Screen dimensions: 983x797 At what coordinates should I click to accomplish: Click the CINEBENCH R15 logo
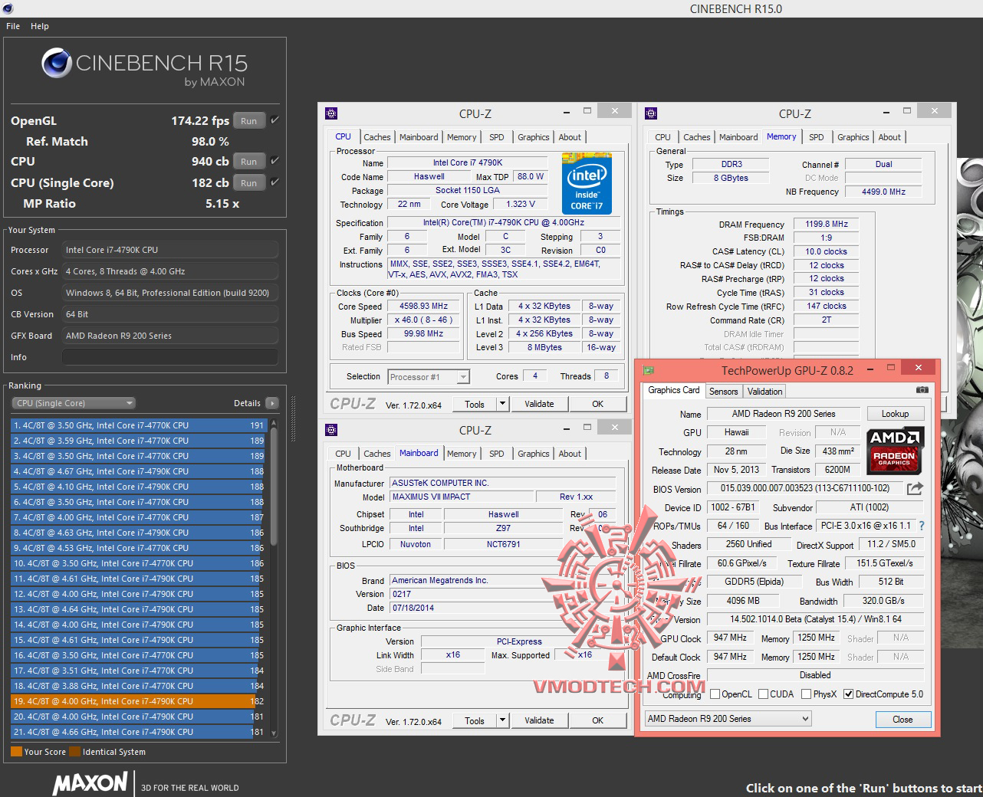[144, 67]
